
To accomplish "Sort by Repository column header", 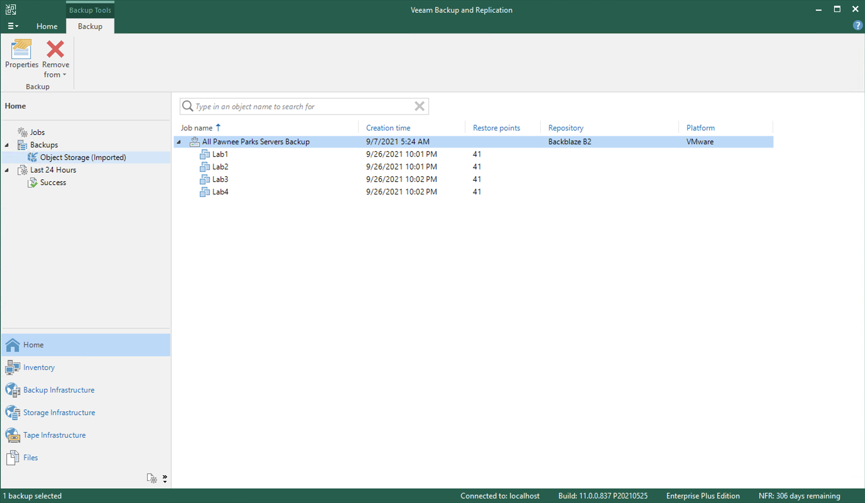I will [x=566, y=128].
